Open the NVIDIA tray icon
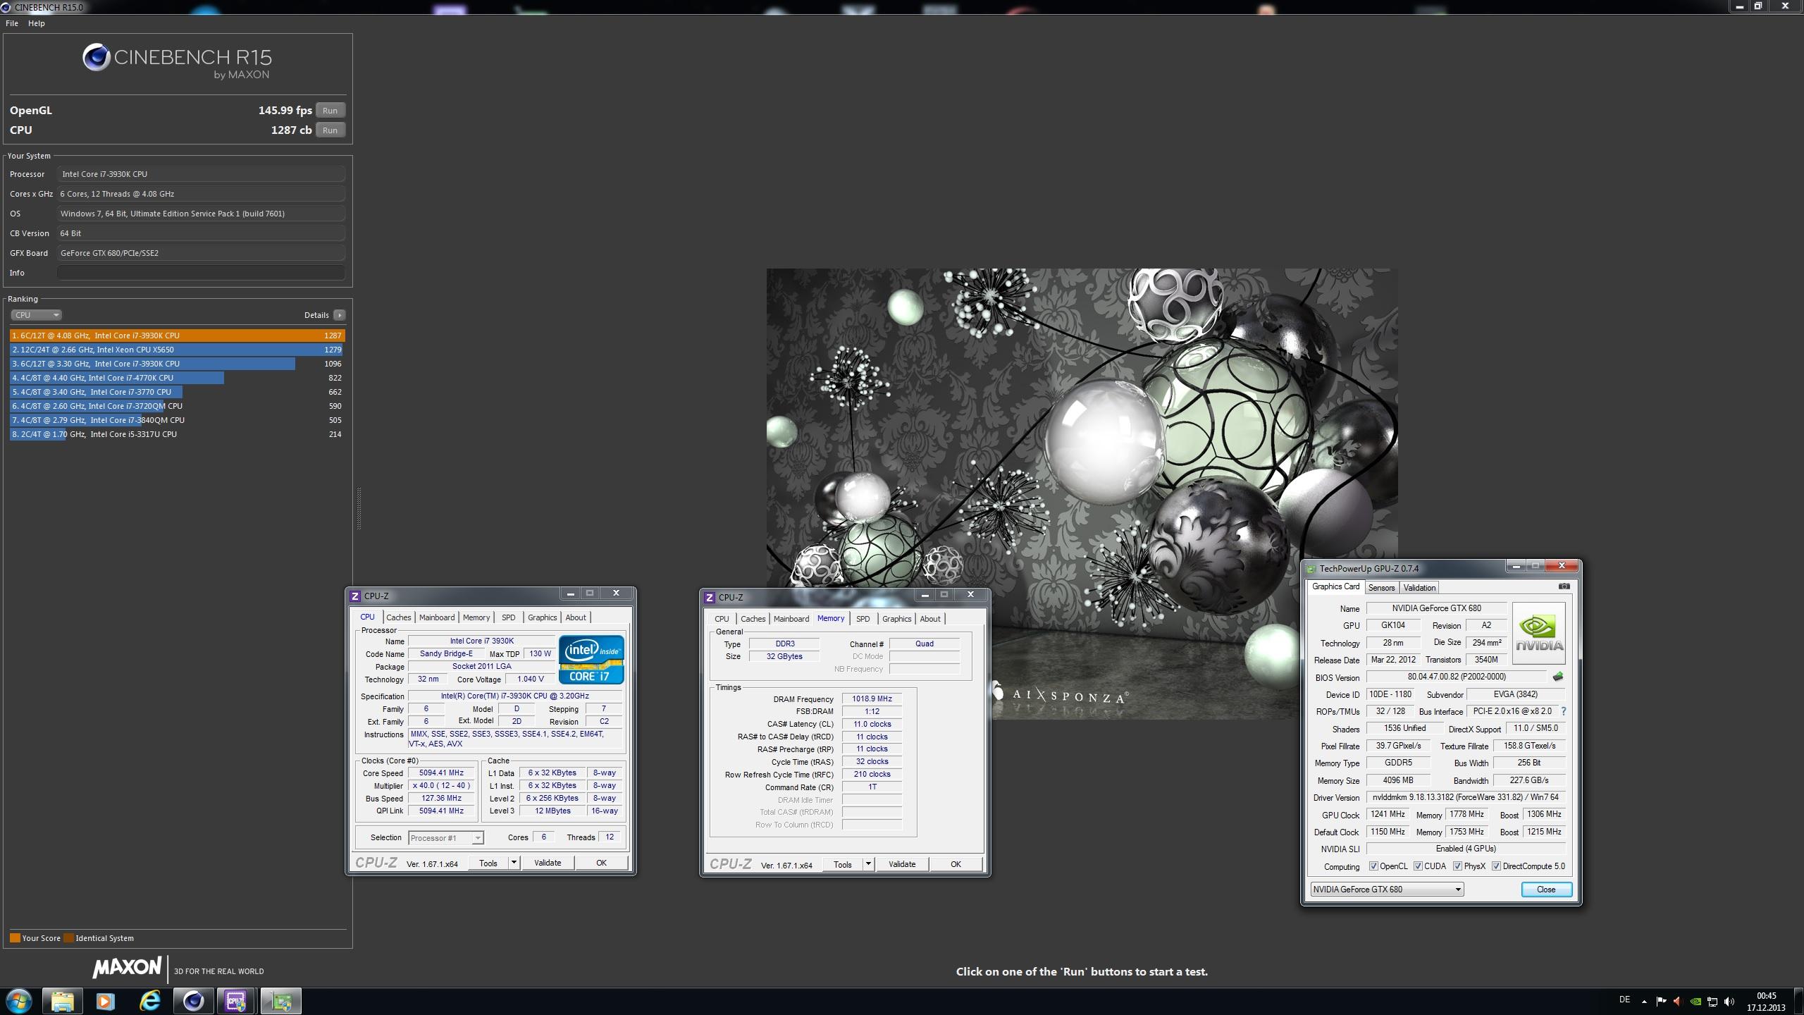The image size is (1804, 1015). coord(1695,1001)
